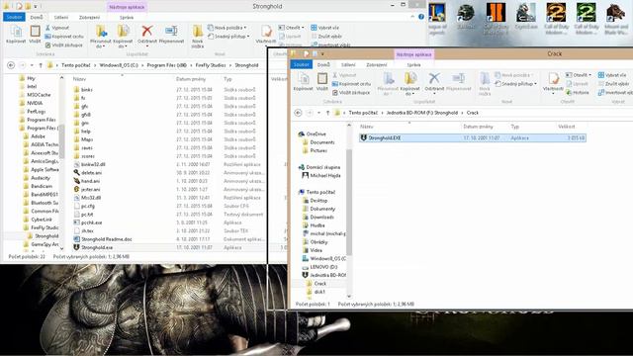Open Soubor tab in Stronghold window

click(x=14, y=17)
